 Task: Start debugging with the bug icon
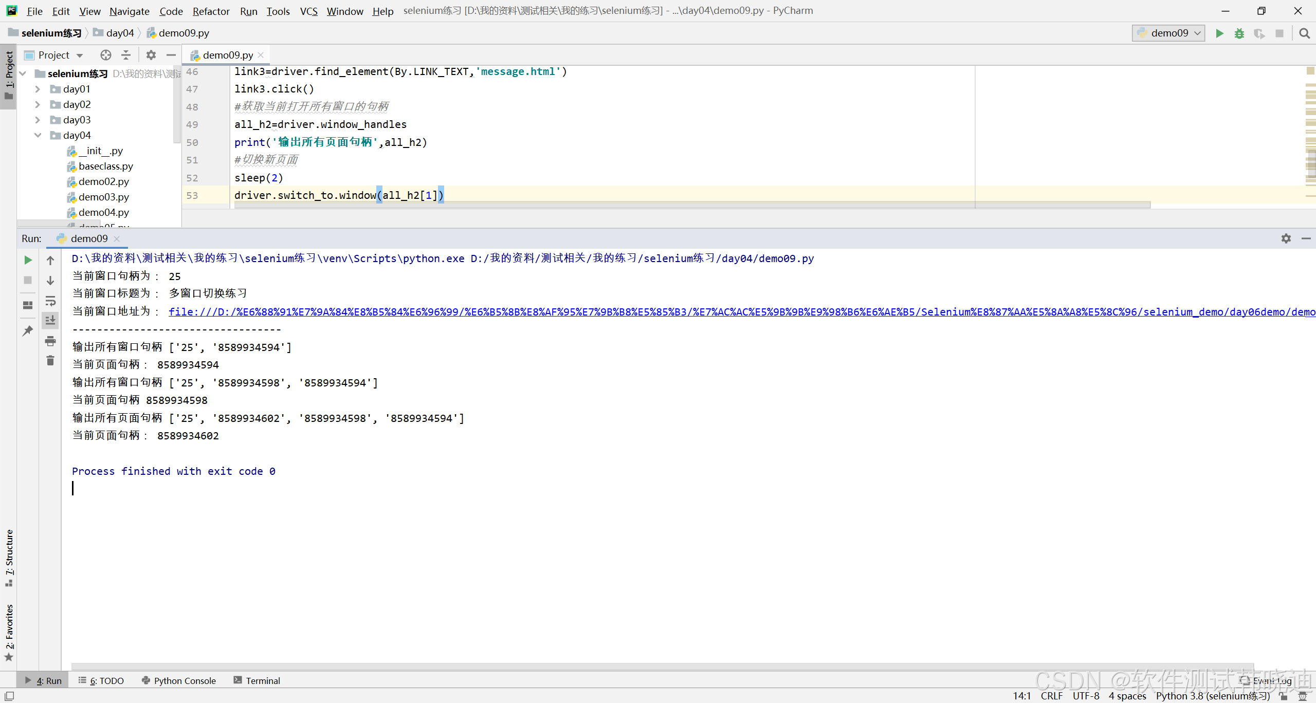1239,33
